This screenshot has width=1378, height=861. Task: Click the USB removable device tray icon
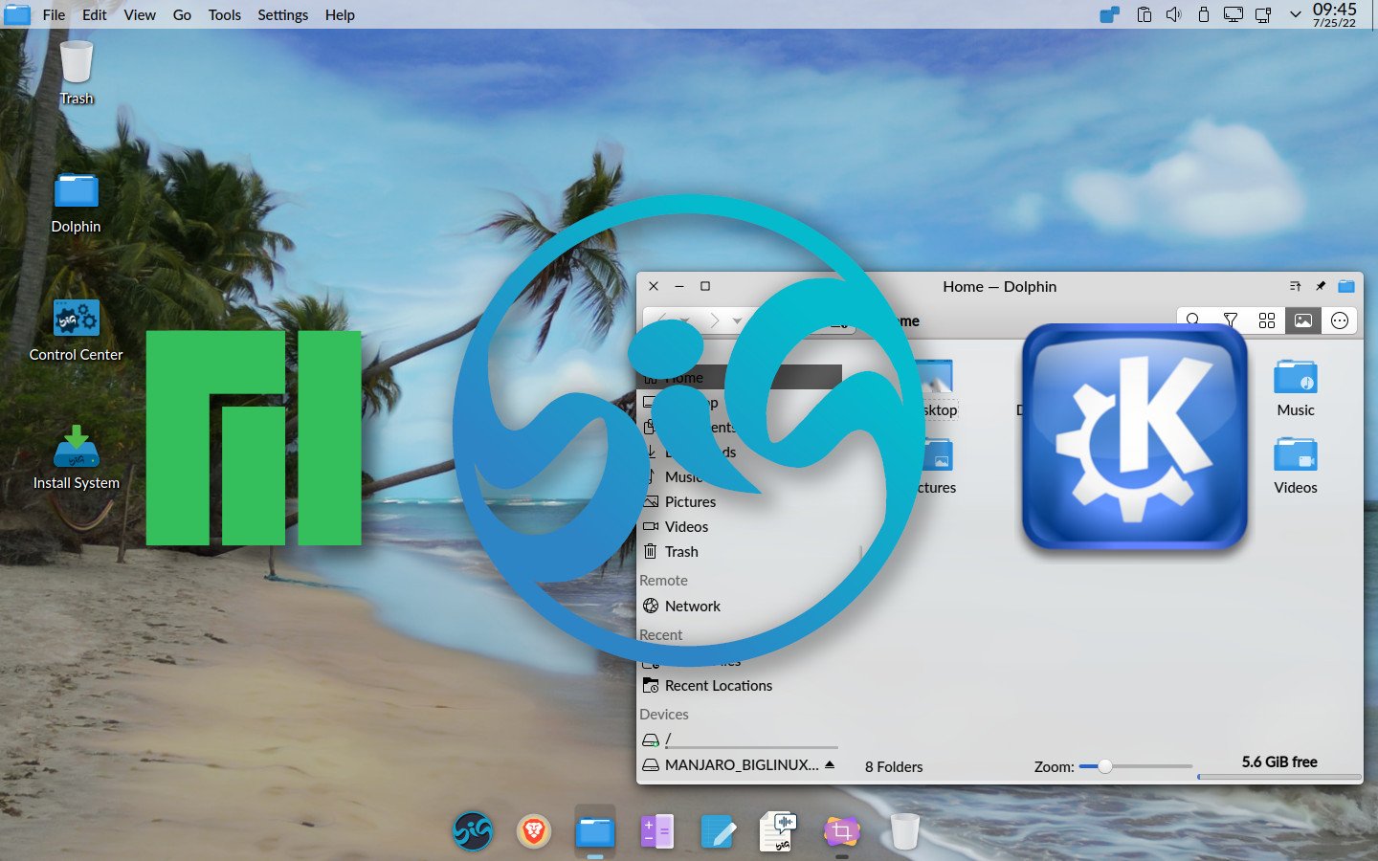click(x=1204, y=14)
